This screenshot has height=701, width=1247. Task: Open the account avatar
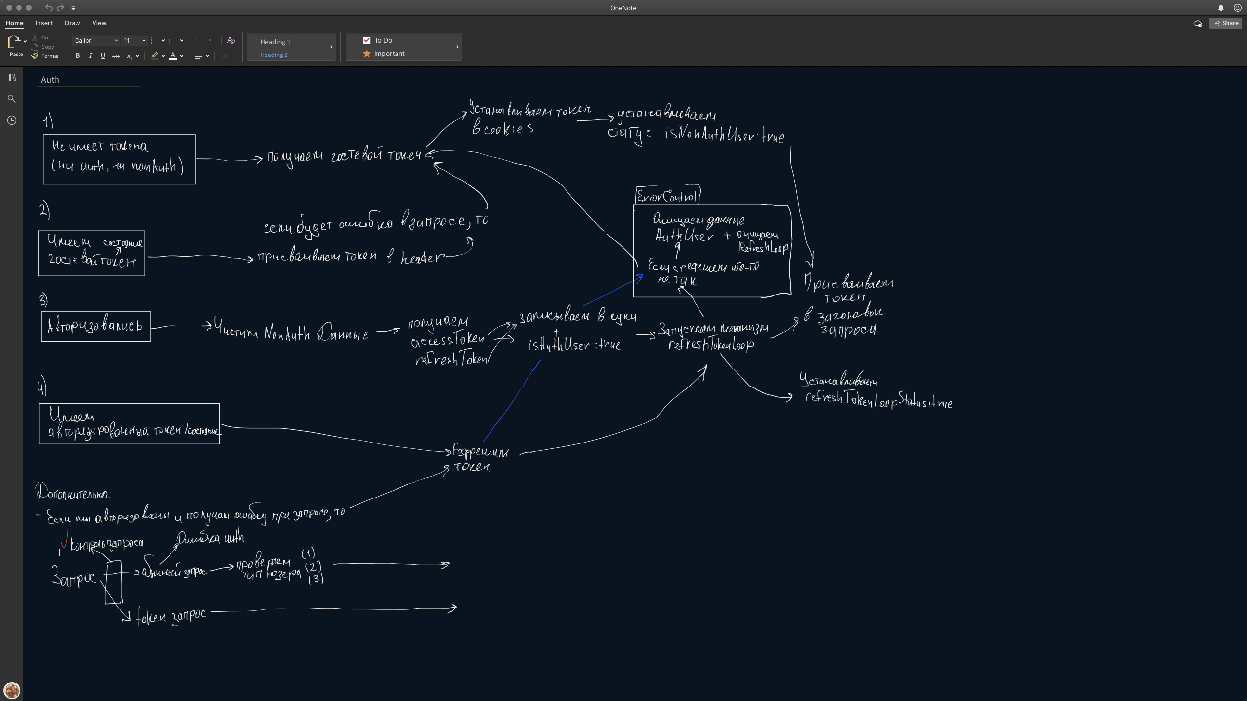[x=12, y=690]
